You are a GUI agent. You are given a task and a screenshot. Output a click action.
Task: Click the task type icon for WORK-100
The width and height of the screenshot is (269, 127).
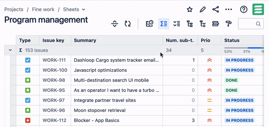click(28, 70)
